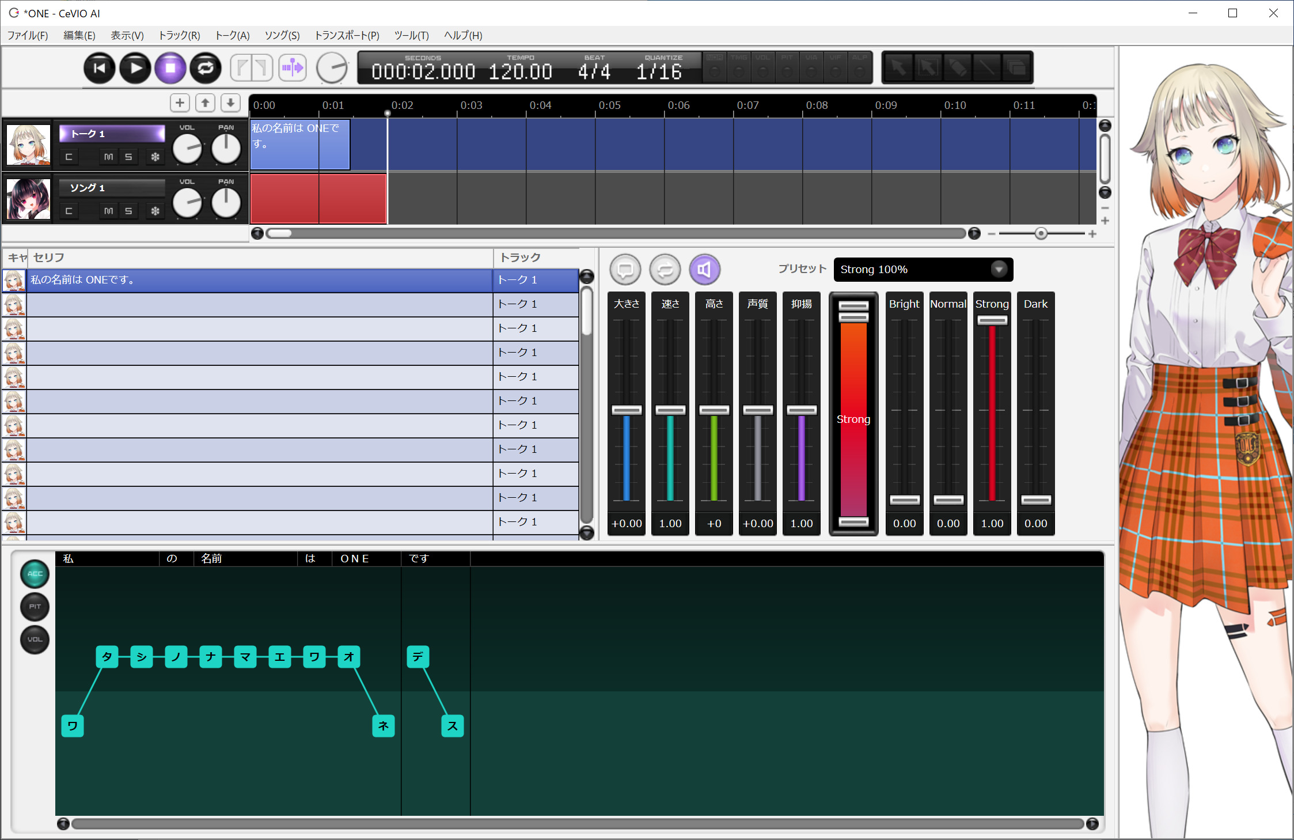Image resolution: width=1294 pixels, height=840 pixels.
Task: Toggle the C button on the トーク 1 track
Action: [69, 157]
